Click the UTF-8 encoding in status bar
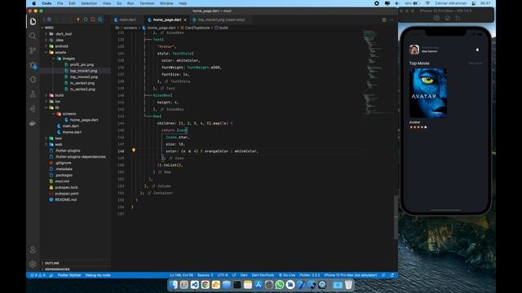The height and width of the screenshot is (293, 522). point(223,275)
